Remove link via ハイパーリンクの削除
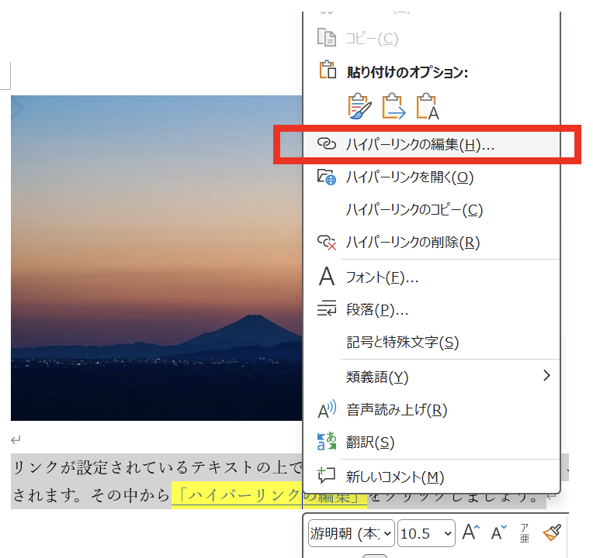 (413, 243)
